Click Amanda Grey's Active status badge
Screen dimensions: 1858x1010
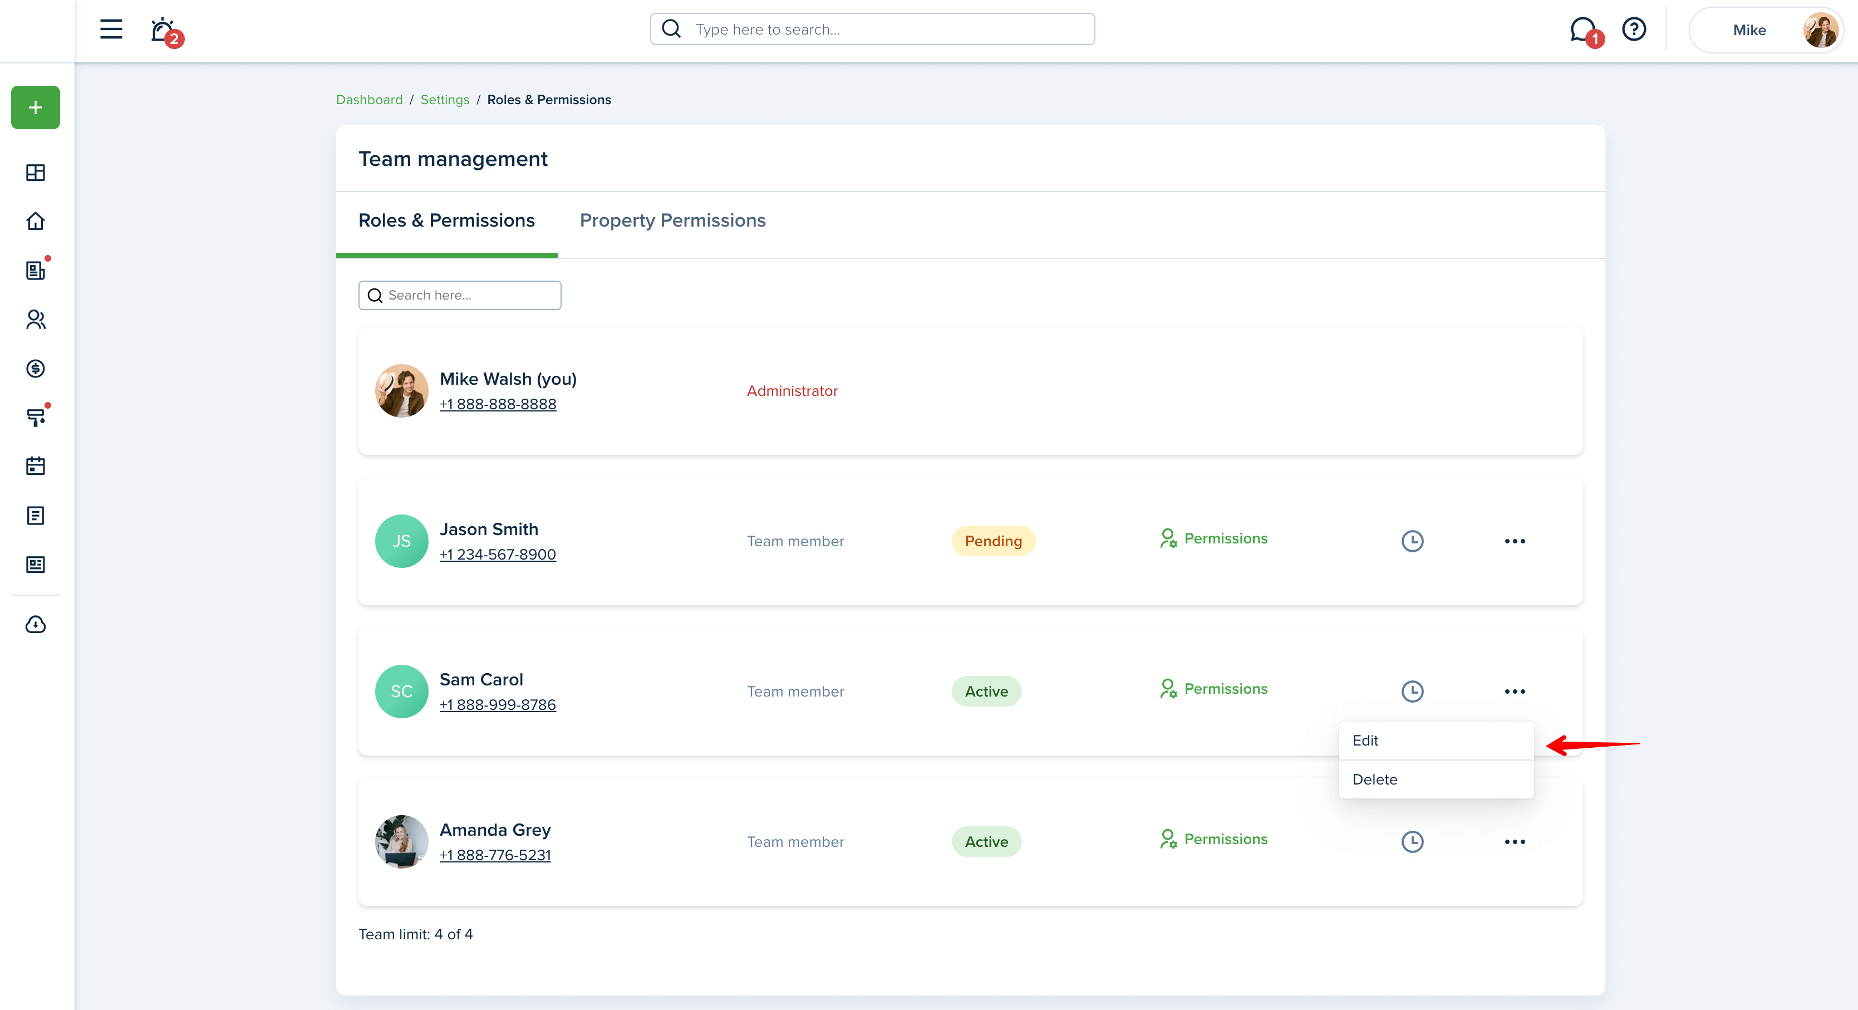click(x=986, y=842)
